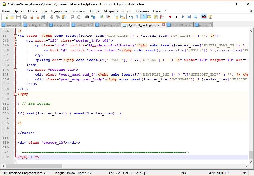Open the Плагины menu
Screen dimensions: 254x176
point(143,11)
